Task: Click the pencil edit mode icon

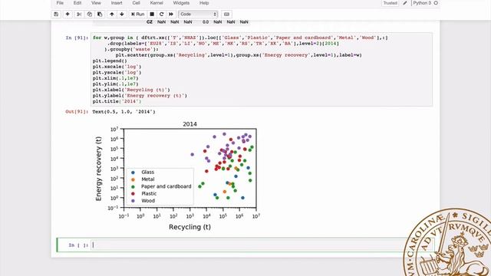Action: 405,3
